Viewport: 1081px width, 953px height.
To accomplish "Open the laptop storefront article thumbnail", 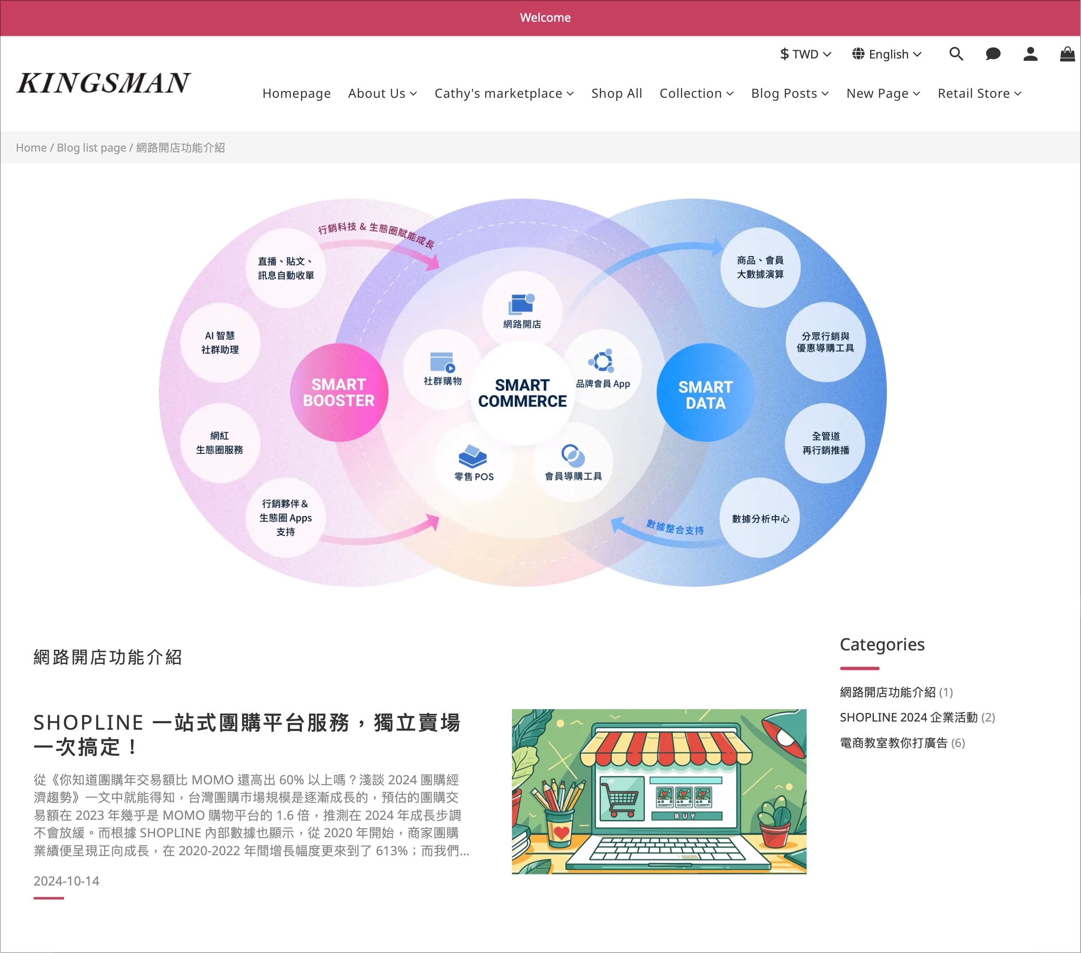I will coord(659,792).
